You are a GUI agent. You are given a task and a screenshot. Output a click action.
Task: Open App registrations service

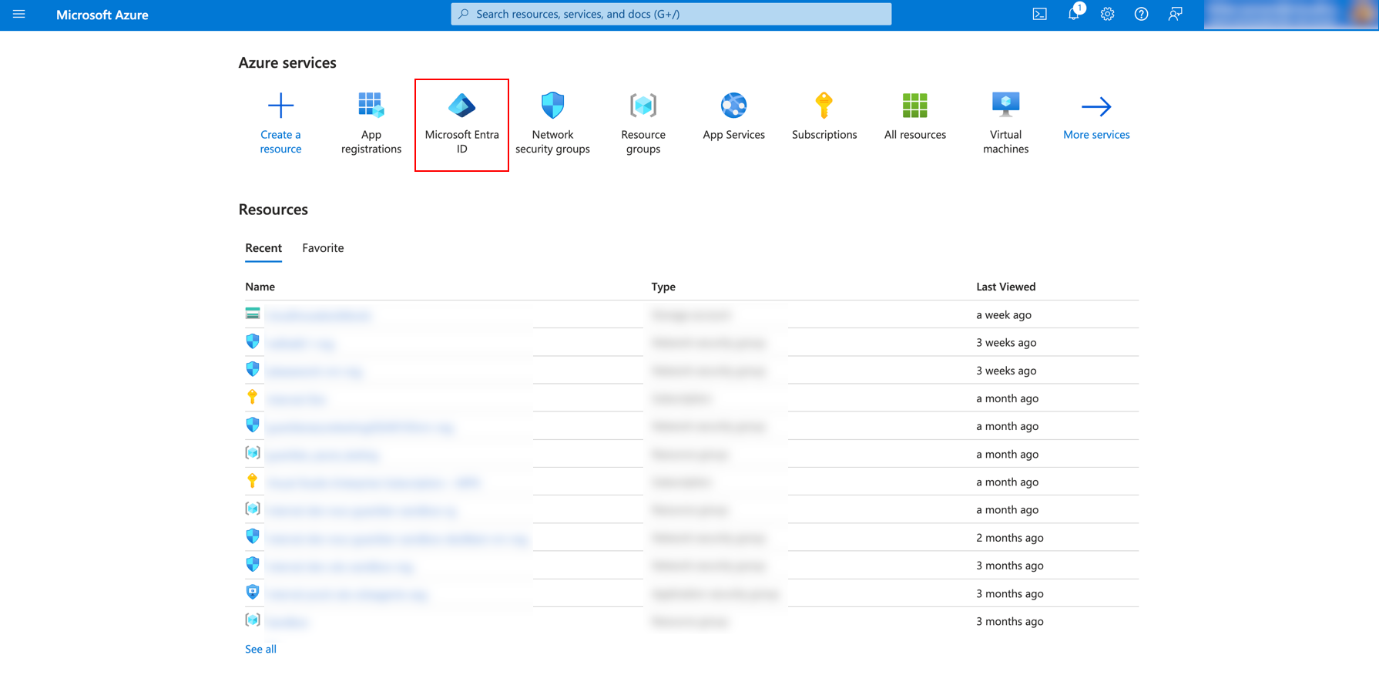(x=371, y=123)
